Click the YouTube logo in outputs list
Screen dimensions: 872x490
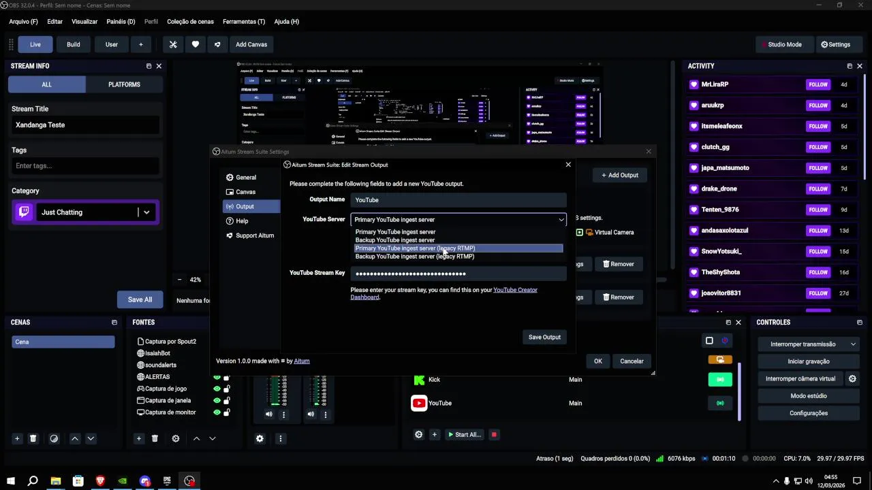point(419,403)
